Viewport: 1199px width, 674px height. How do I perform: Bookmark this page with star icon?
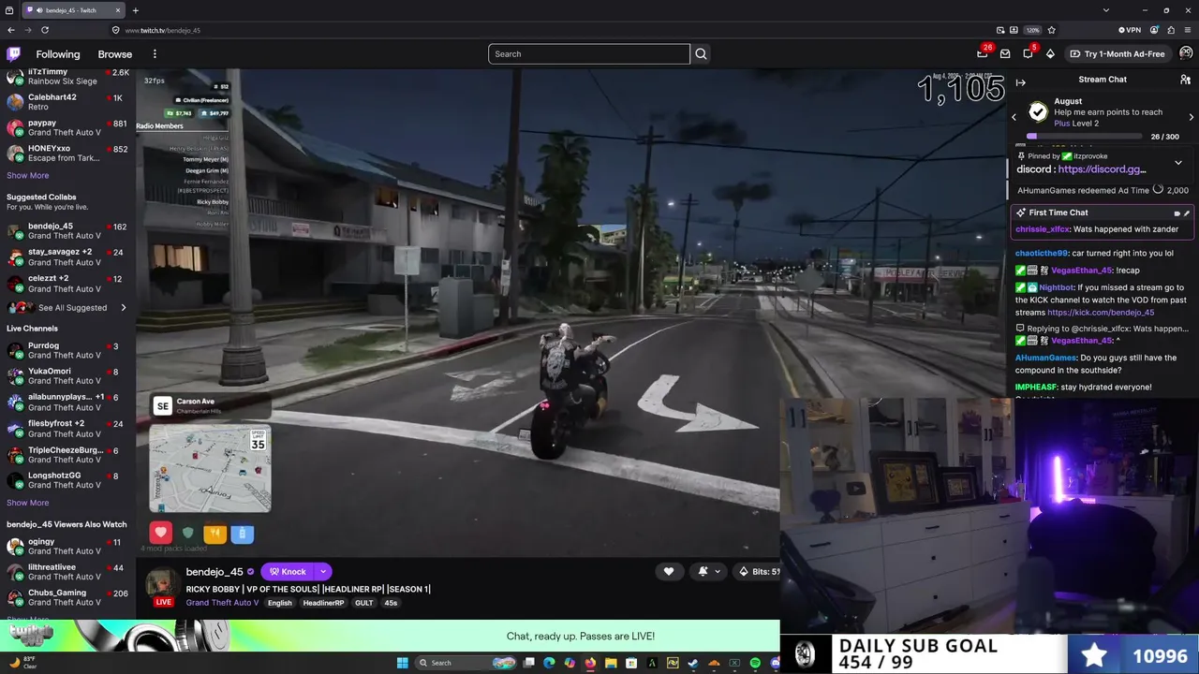(x=1051, y=30)
